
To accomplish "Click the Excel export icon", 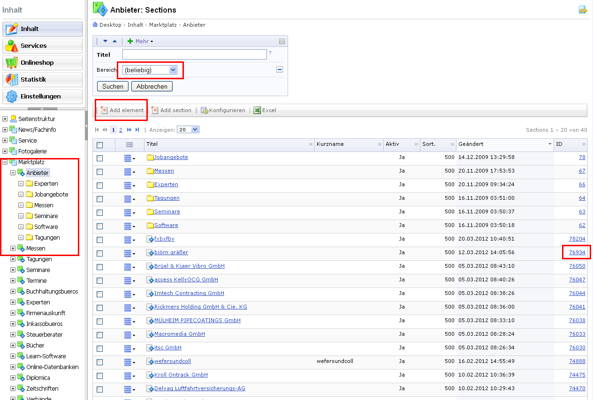I will coord(257,110).
